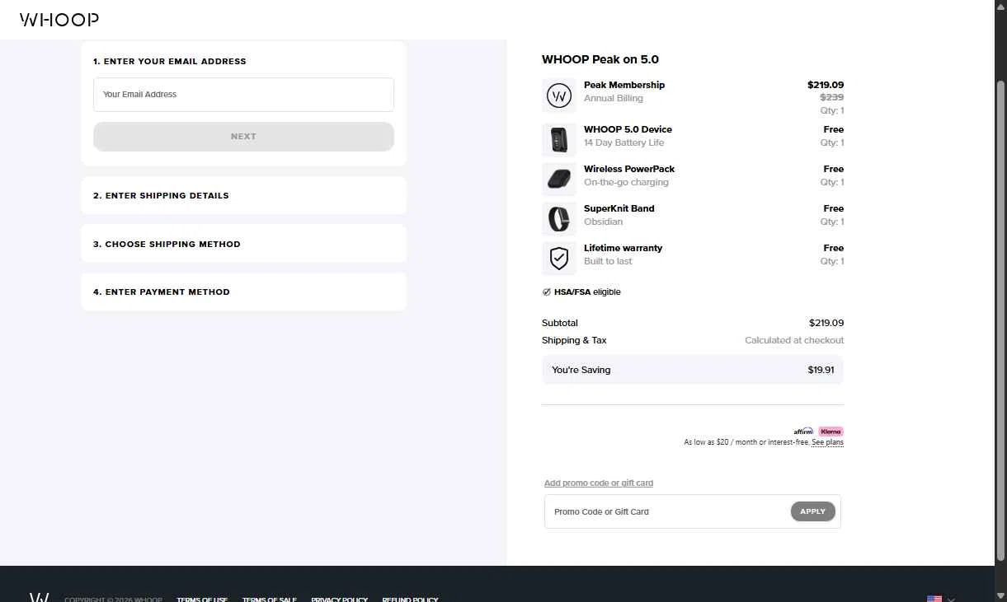This screenshot has height=602, width=1007.
Task: Click the footer copyright text
Action: click(113, 600)
